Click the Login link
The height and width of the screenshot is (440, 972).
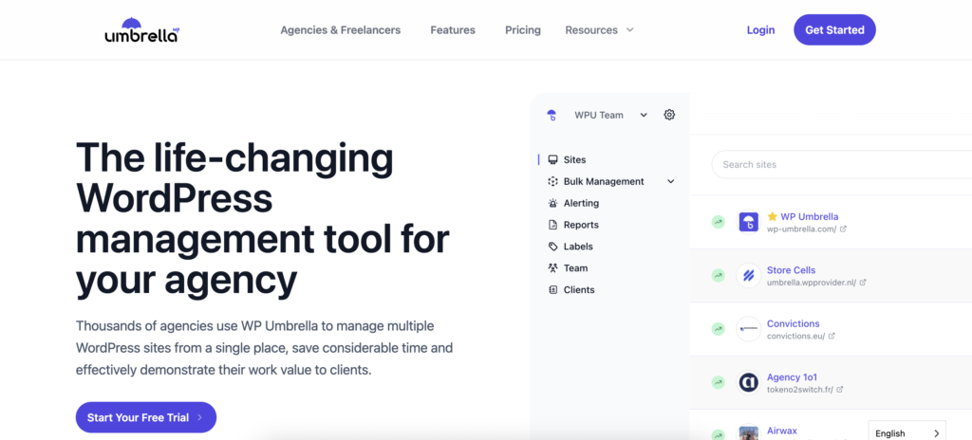[x=760, y=29]
